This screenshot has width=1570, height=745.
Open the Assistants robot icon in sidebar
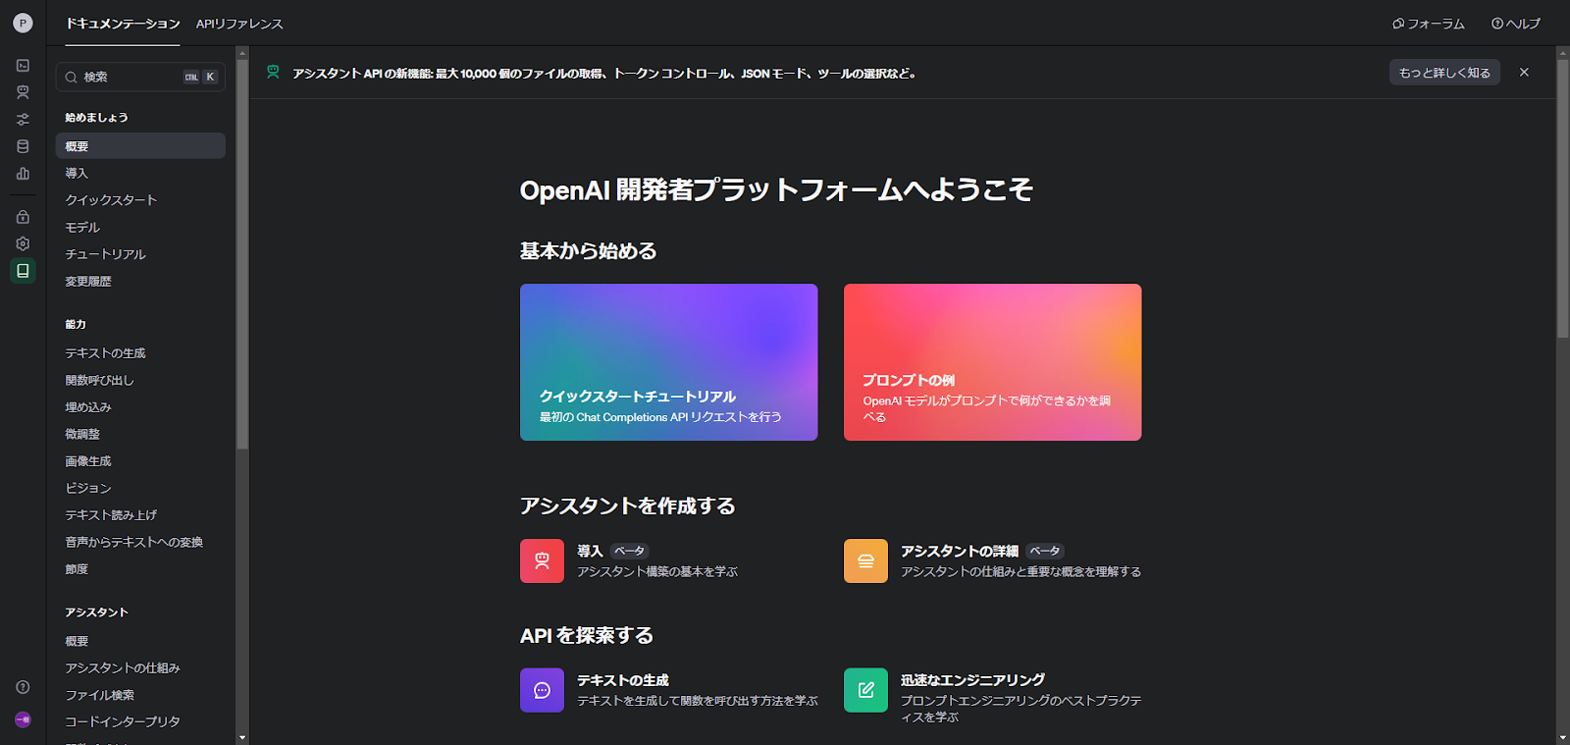(x=23, y=92)
